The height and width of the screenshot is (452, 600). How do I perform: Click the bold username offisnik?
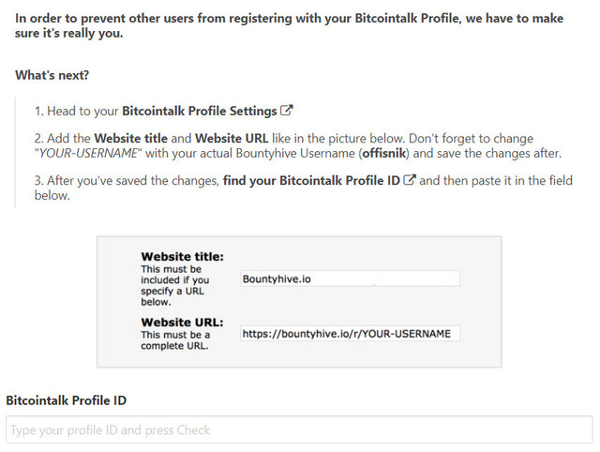(383, 154)
